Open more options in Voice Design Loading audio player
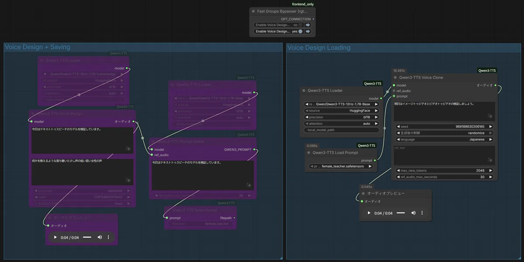 pos(422,213)
